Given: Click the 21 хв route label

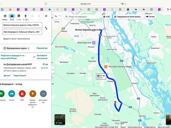Looking at the screenshot, I should (101, 76).
